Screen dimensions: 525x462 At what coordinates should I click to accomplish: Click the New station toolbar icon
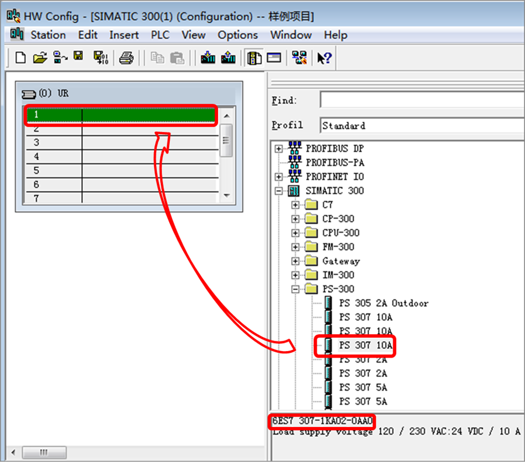(21, 58)
